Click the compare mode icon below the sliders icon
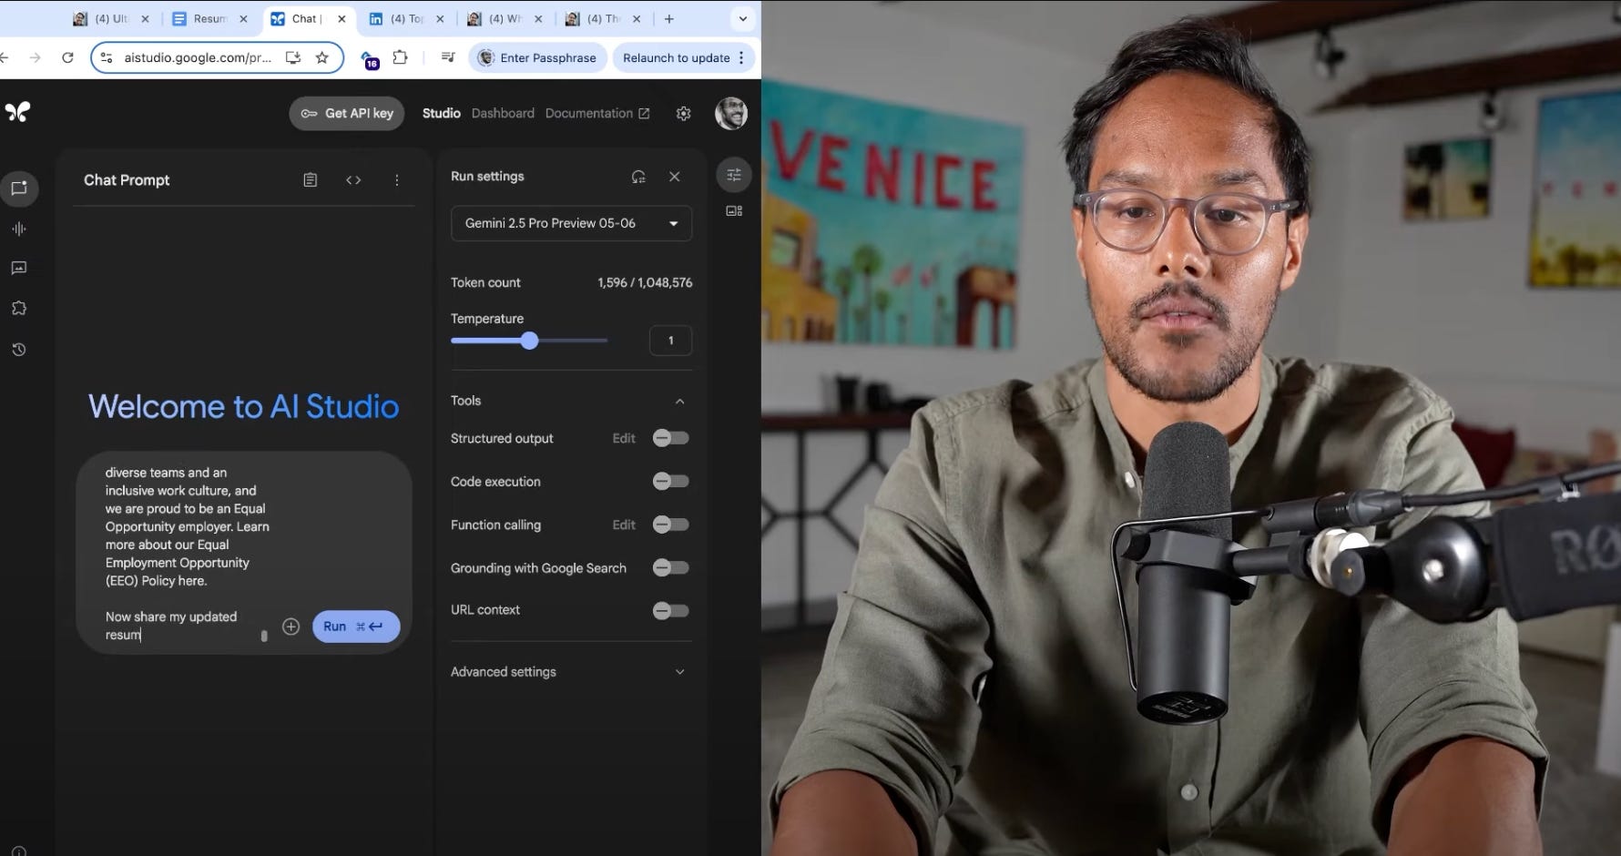 734,211
